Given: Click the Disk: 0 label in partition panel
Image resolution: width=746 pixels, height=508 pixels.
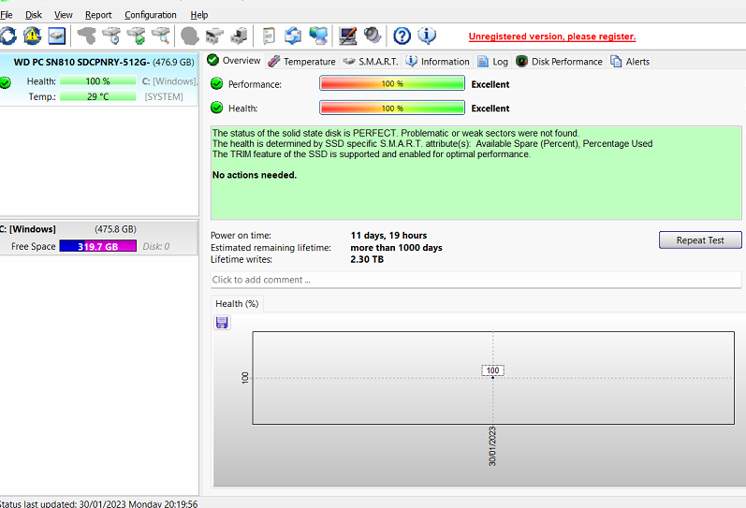Looking at the screenshot, I should coord(156,246).
